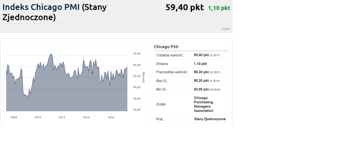The width and height of the screenshot is (342, 164).
Task: Click the Stany Zjednoczone country value
Action: click(x=210, y=119)
